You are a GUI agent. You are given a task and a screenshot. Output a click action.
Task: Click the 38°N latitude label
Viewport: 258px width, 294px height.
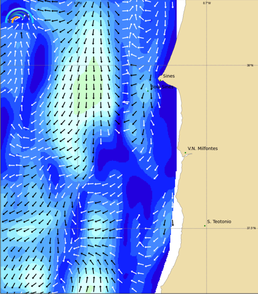click(x=250, y=65)
